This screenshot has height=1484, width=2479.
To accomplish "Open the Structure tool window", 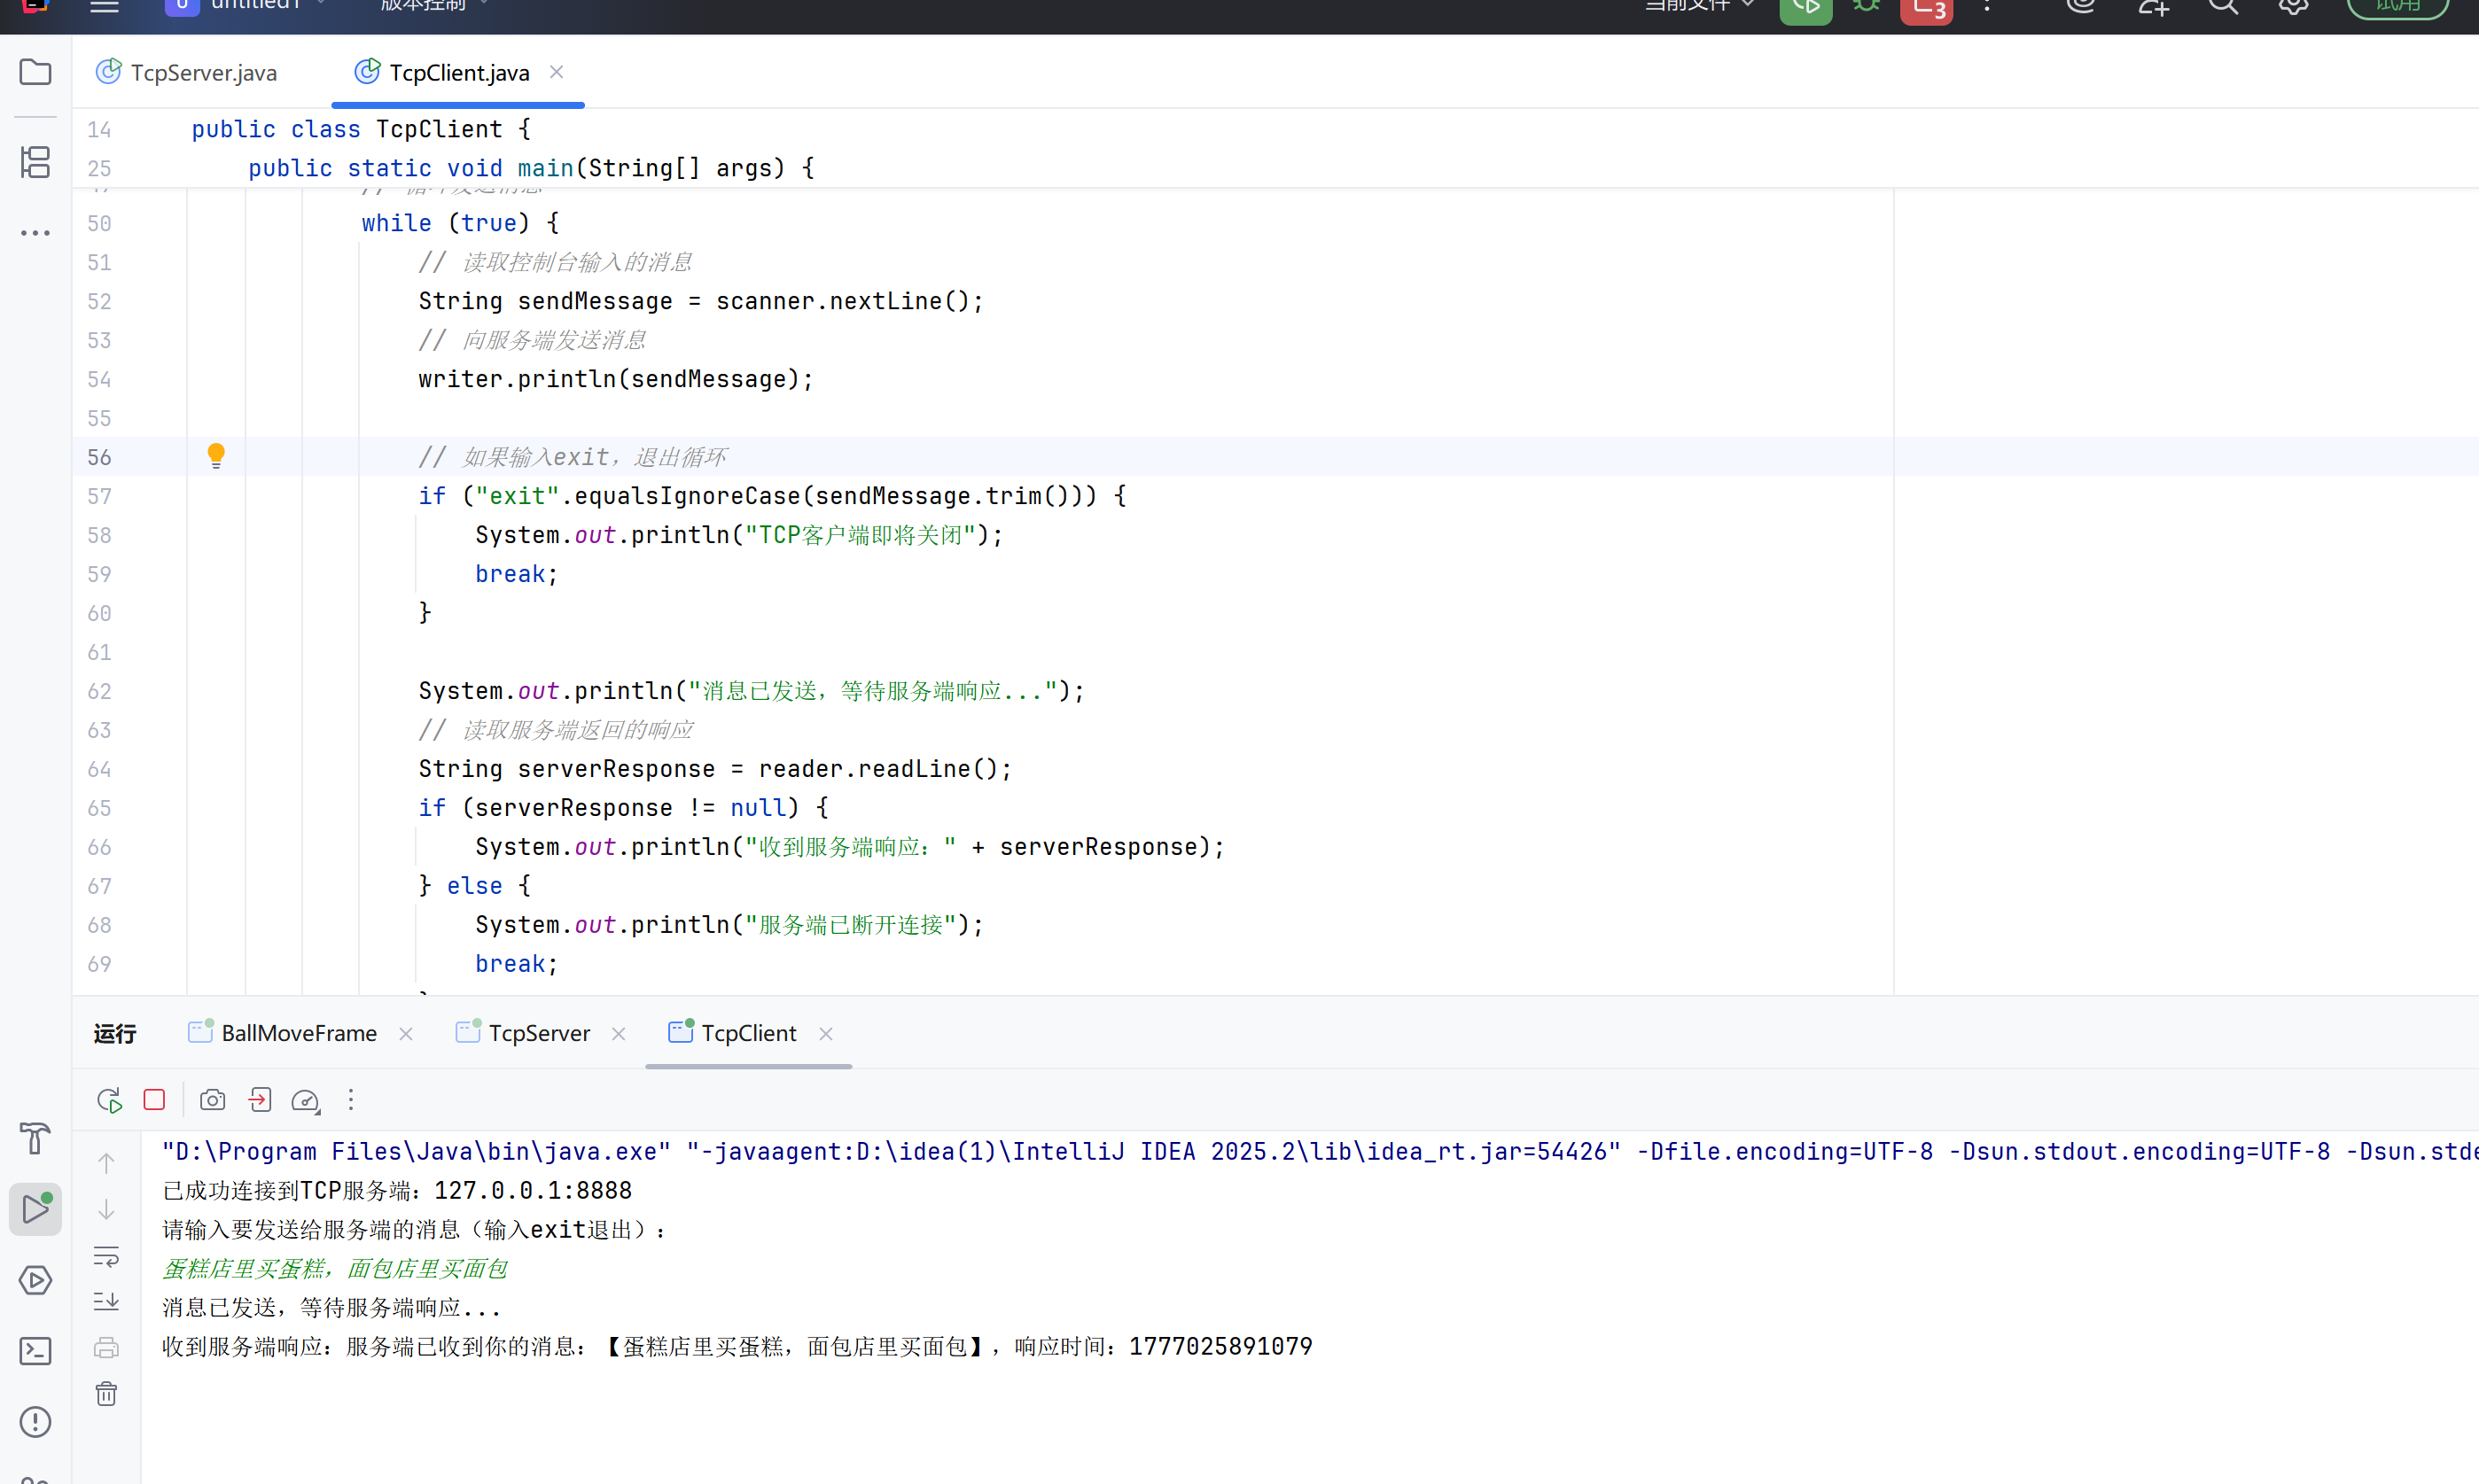I will pos(35,162).
